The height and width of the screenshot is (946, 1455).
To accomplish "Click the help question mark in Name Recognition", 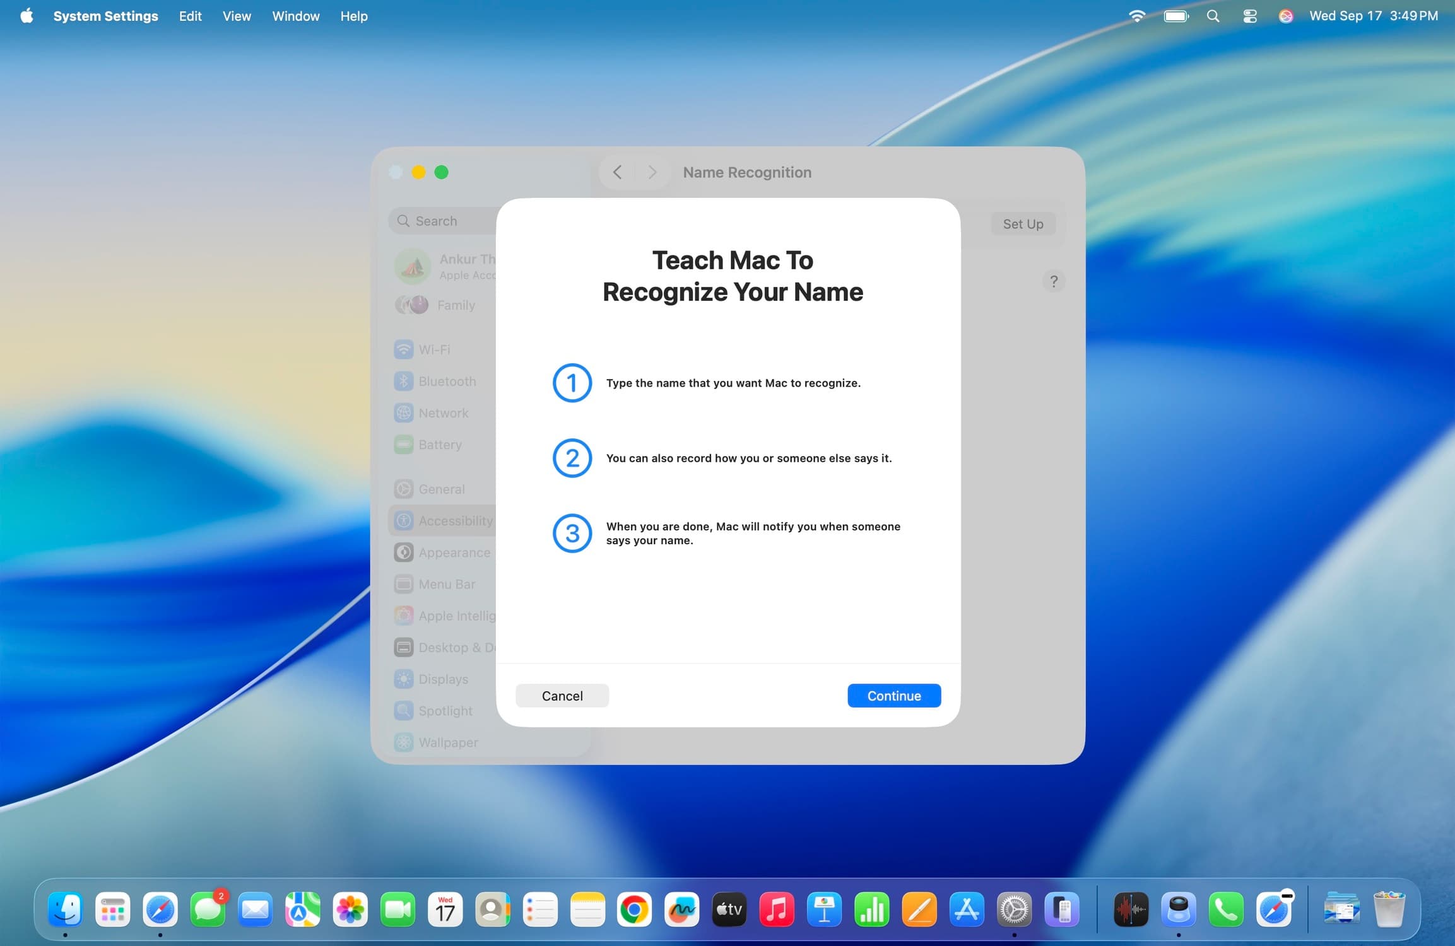I will coord(1052,281).
